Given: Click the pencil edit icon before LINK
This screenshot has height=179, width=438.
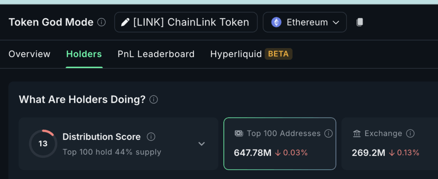Looking at the screenshot, I should [125, 22].
